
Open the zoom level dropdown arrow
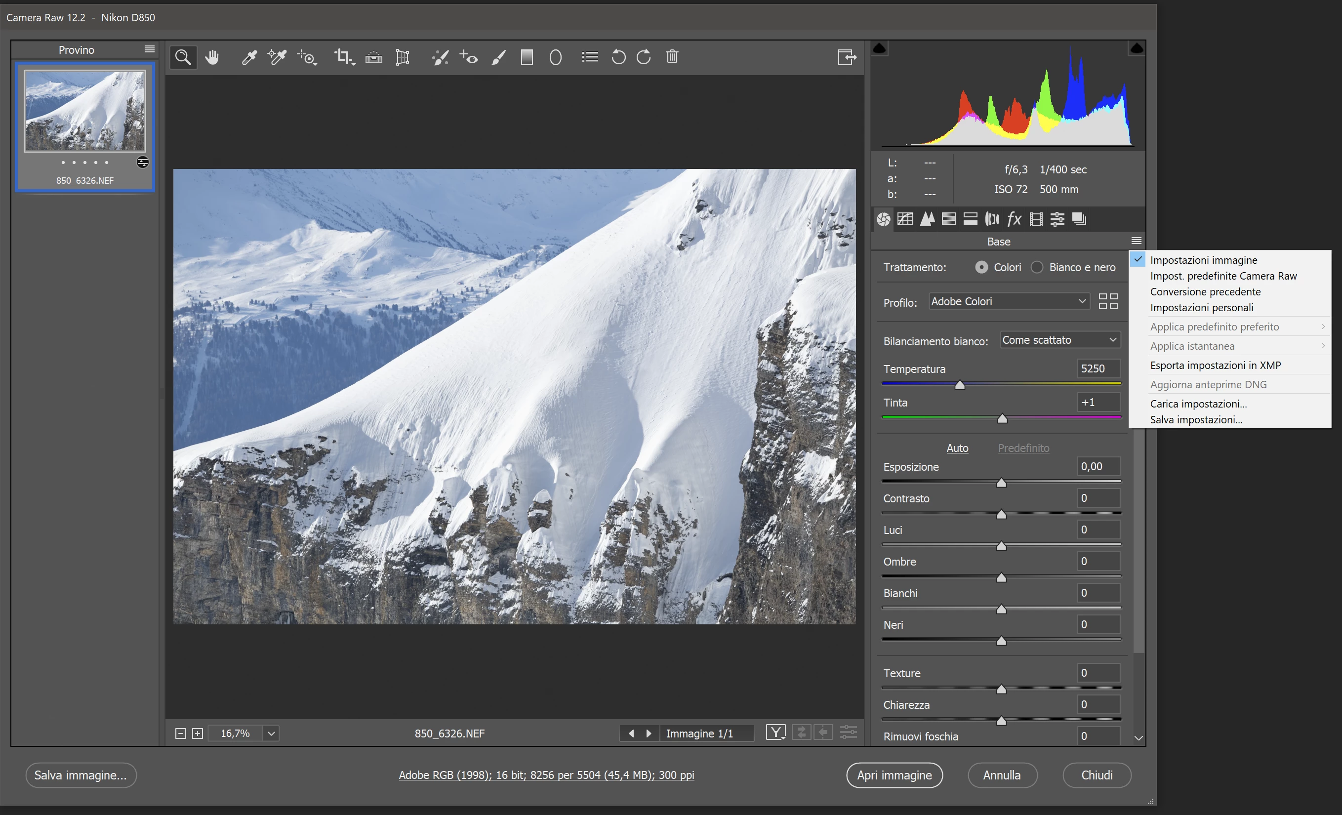click(x=271, y=733)
